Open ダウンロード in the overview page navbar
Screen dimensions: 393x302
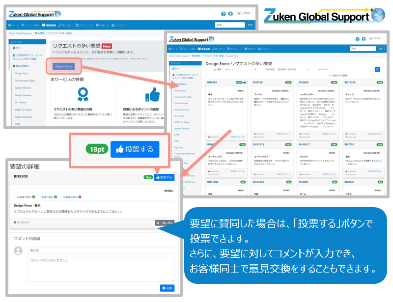[84, 26]
